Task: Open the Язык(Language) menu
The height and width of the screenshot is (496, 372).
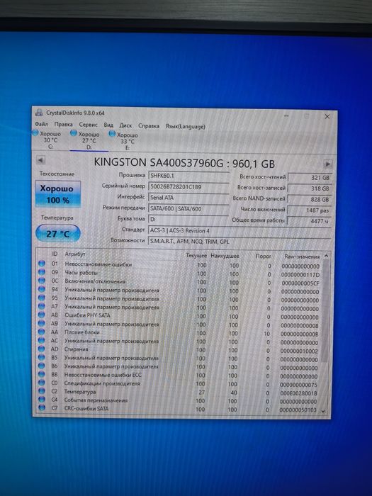Action: 186,127
